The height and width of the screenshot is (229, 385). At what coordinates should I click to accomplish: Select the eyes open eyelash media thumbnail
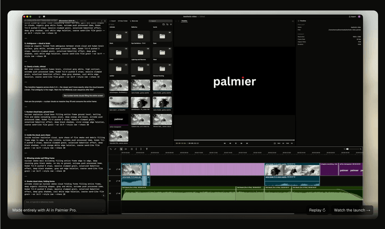pyautogui.click(x=119, y=102)
